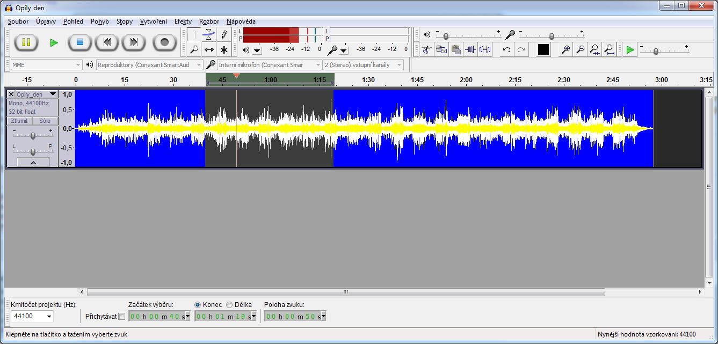
Task: Select the Envelope tool
Action: (x=209, y=33)
